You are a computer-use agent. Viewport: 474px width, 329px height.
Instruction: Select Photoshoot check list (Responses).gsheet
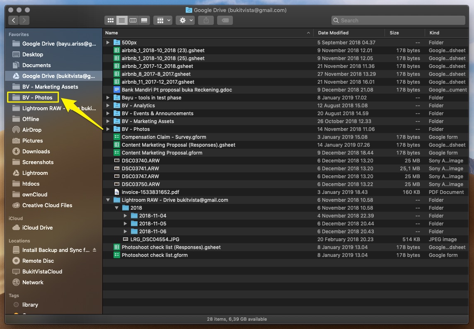285,247
